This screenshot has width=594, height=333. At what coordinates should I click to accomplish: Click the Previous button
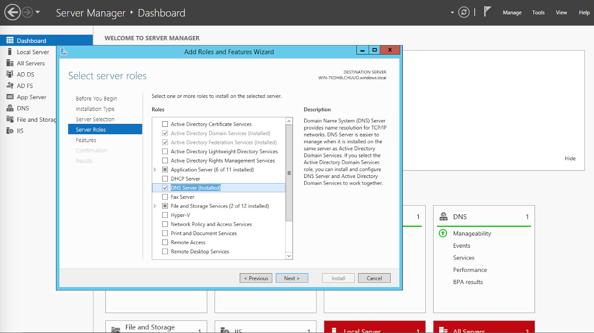tap(256, 278)
